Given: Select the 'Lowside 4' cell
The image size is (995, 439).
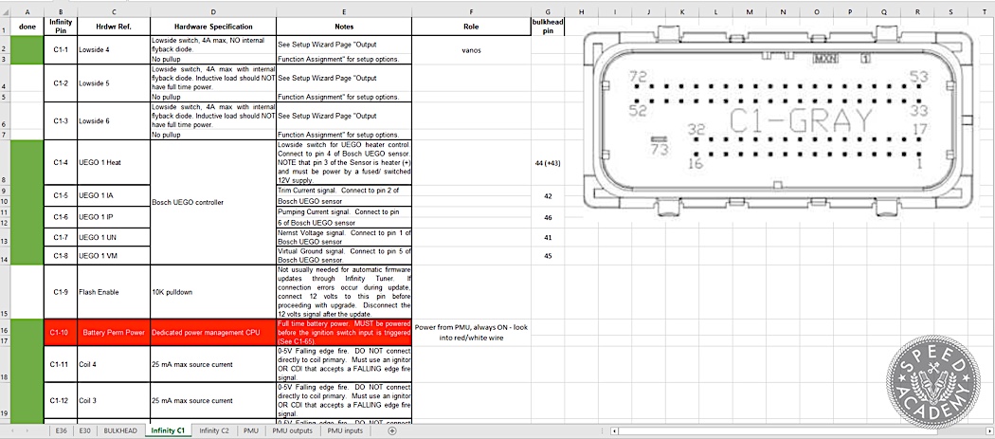Looking at the screenshot, I should click(114, 49).
